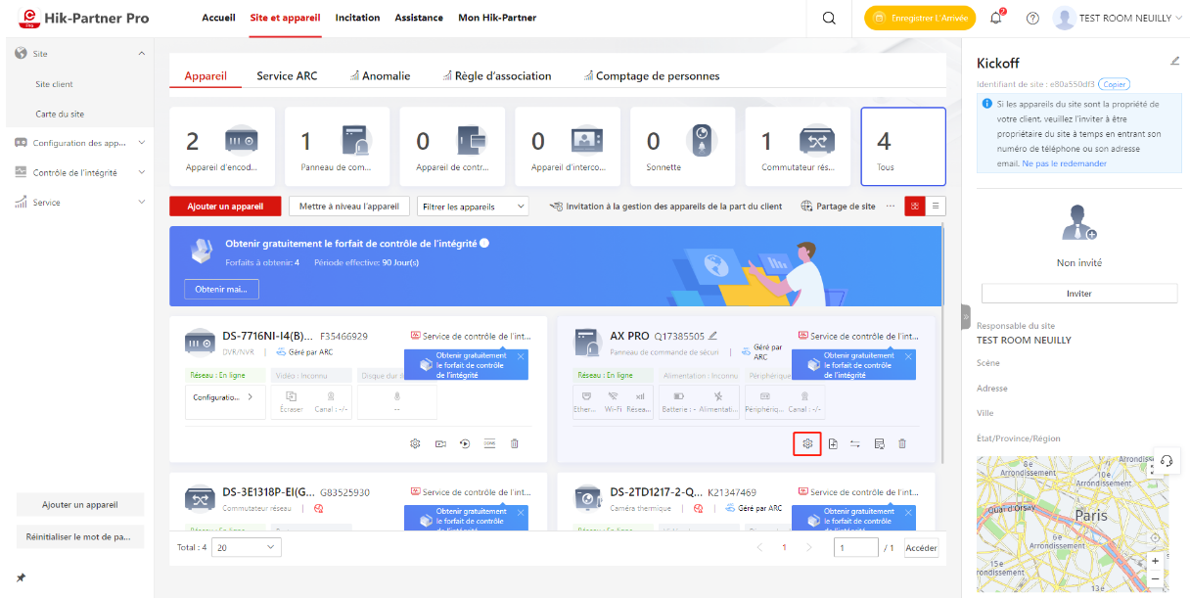Close the integrity package popup on DS-7716NI-I4(B)

pos(521,356)
